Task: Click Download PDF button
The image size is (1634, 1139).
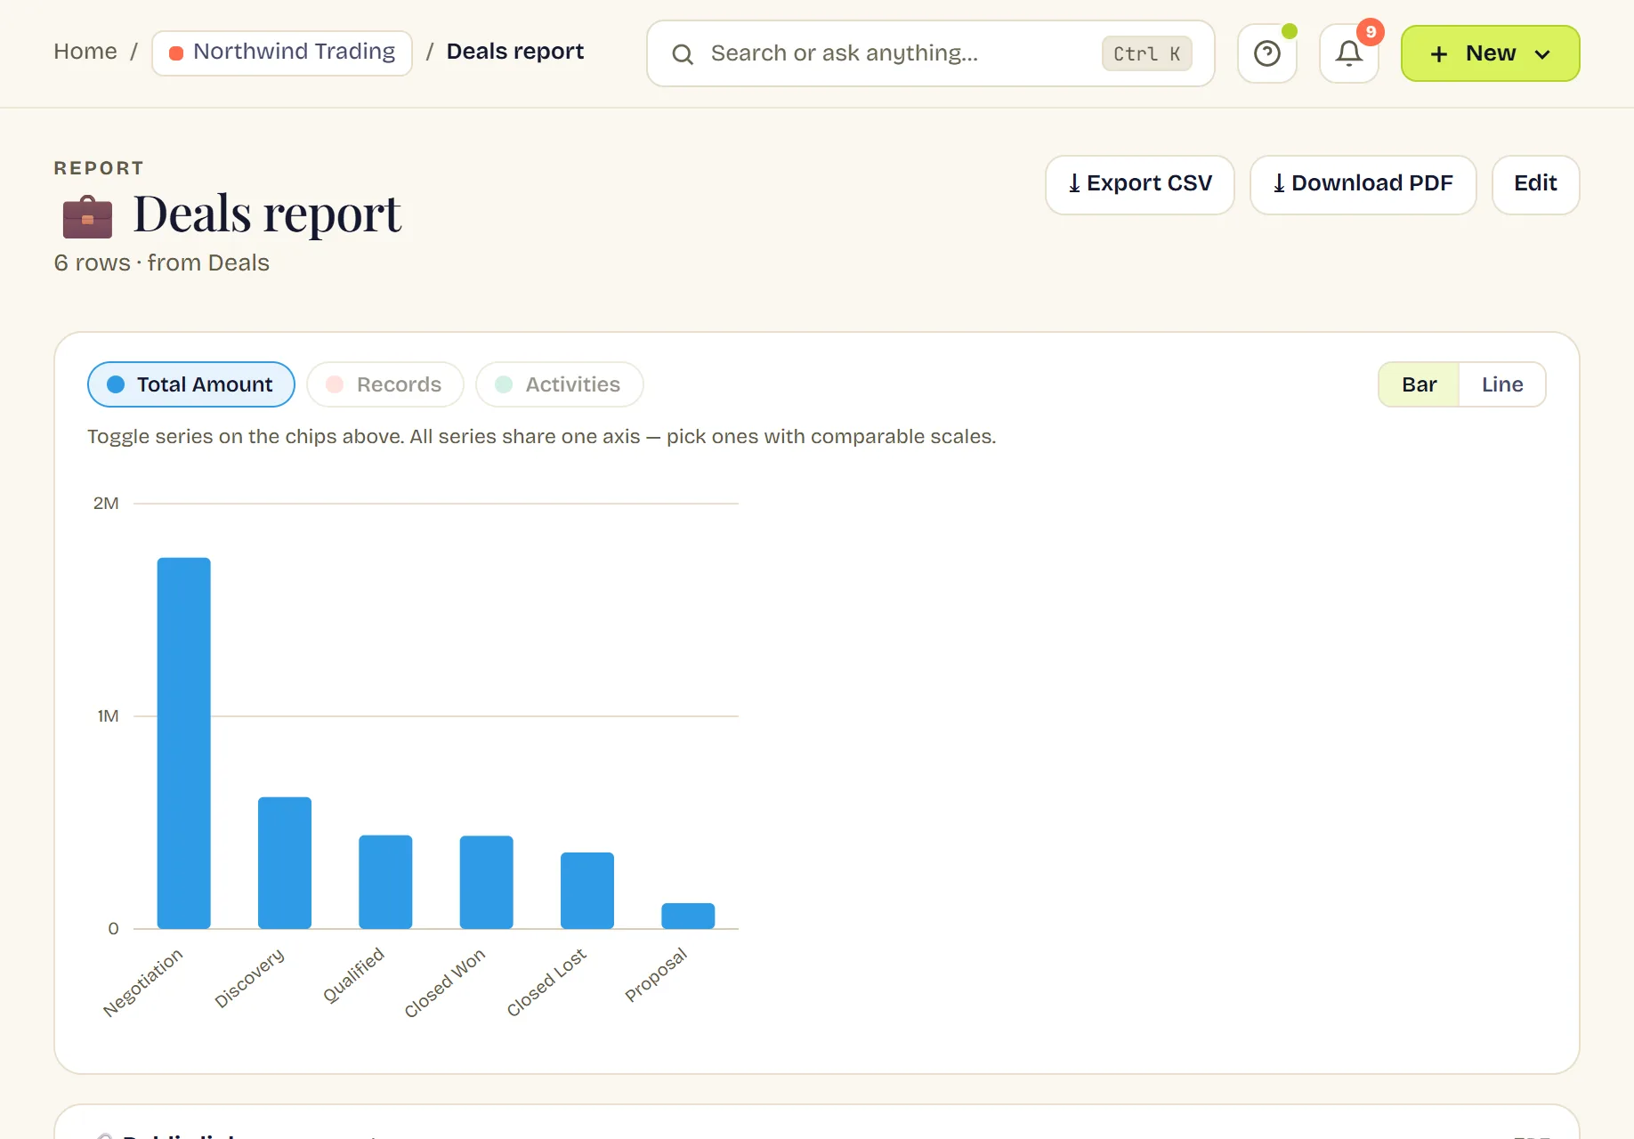Action: tap(1363, 184)
